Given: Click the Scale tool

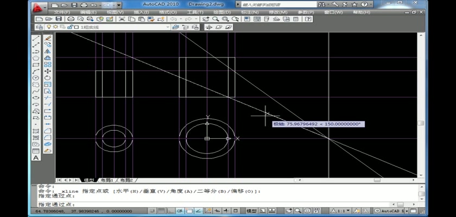Looking at the screenshot, I should pos(48,85).
